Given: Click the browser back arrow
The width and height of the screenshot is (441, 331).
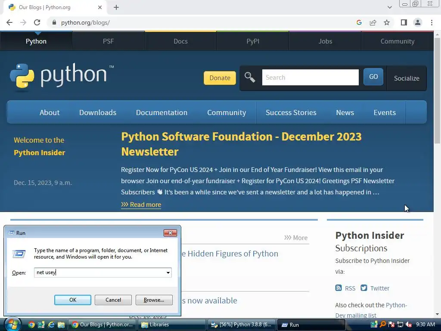Looking at the screenshot, I should [x=9, y=22].
